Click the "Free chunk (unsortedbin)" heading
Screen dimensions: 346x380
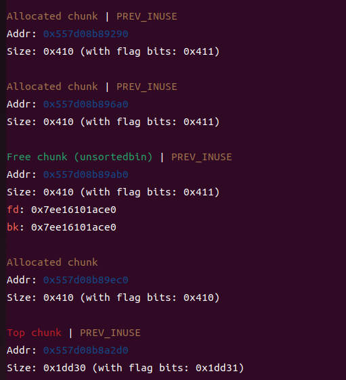[80, 157]
